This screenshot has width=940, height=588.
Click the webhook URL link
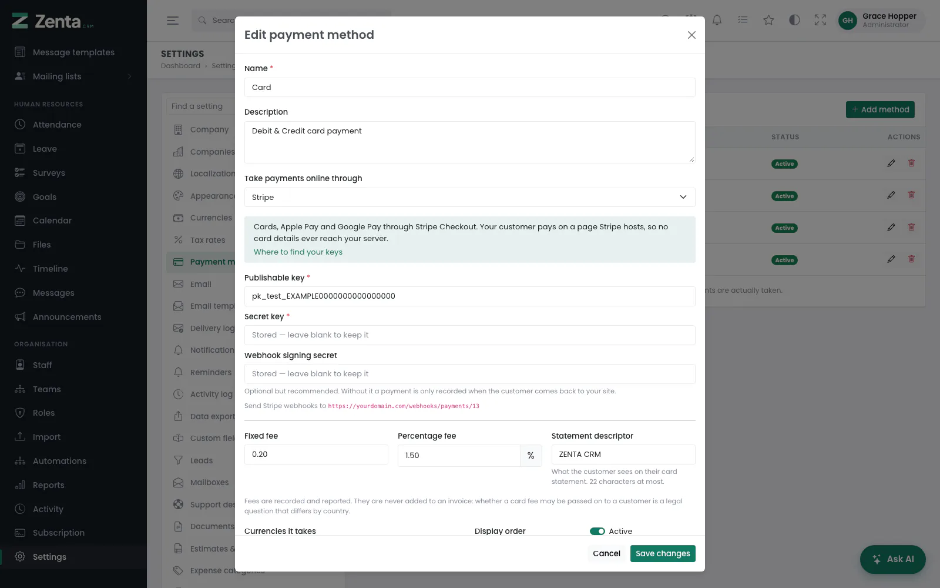pos(404,406)
